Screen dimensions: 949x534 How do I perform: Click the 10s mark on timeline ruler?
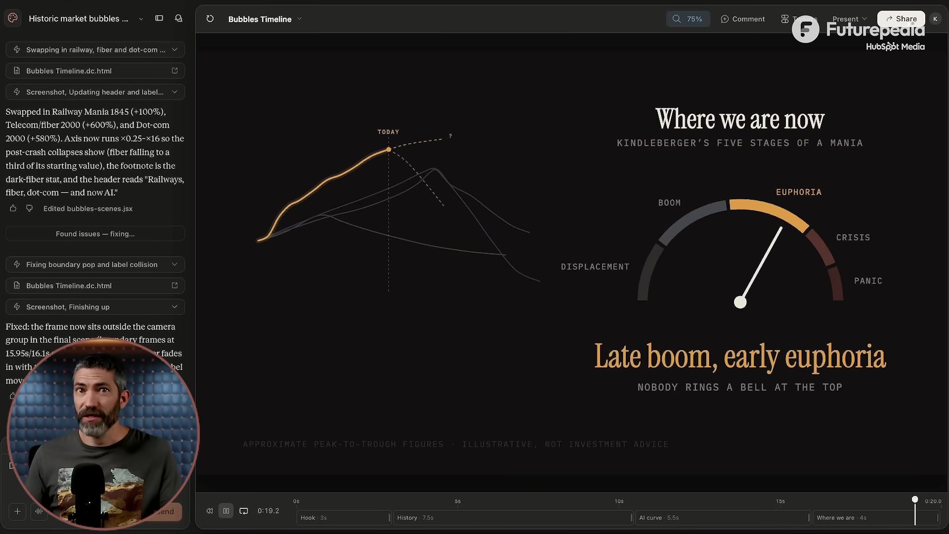[619, 501]
